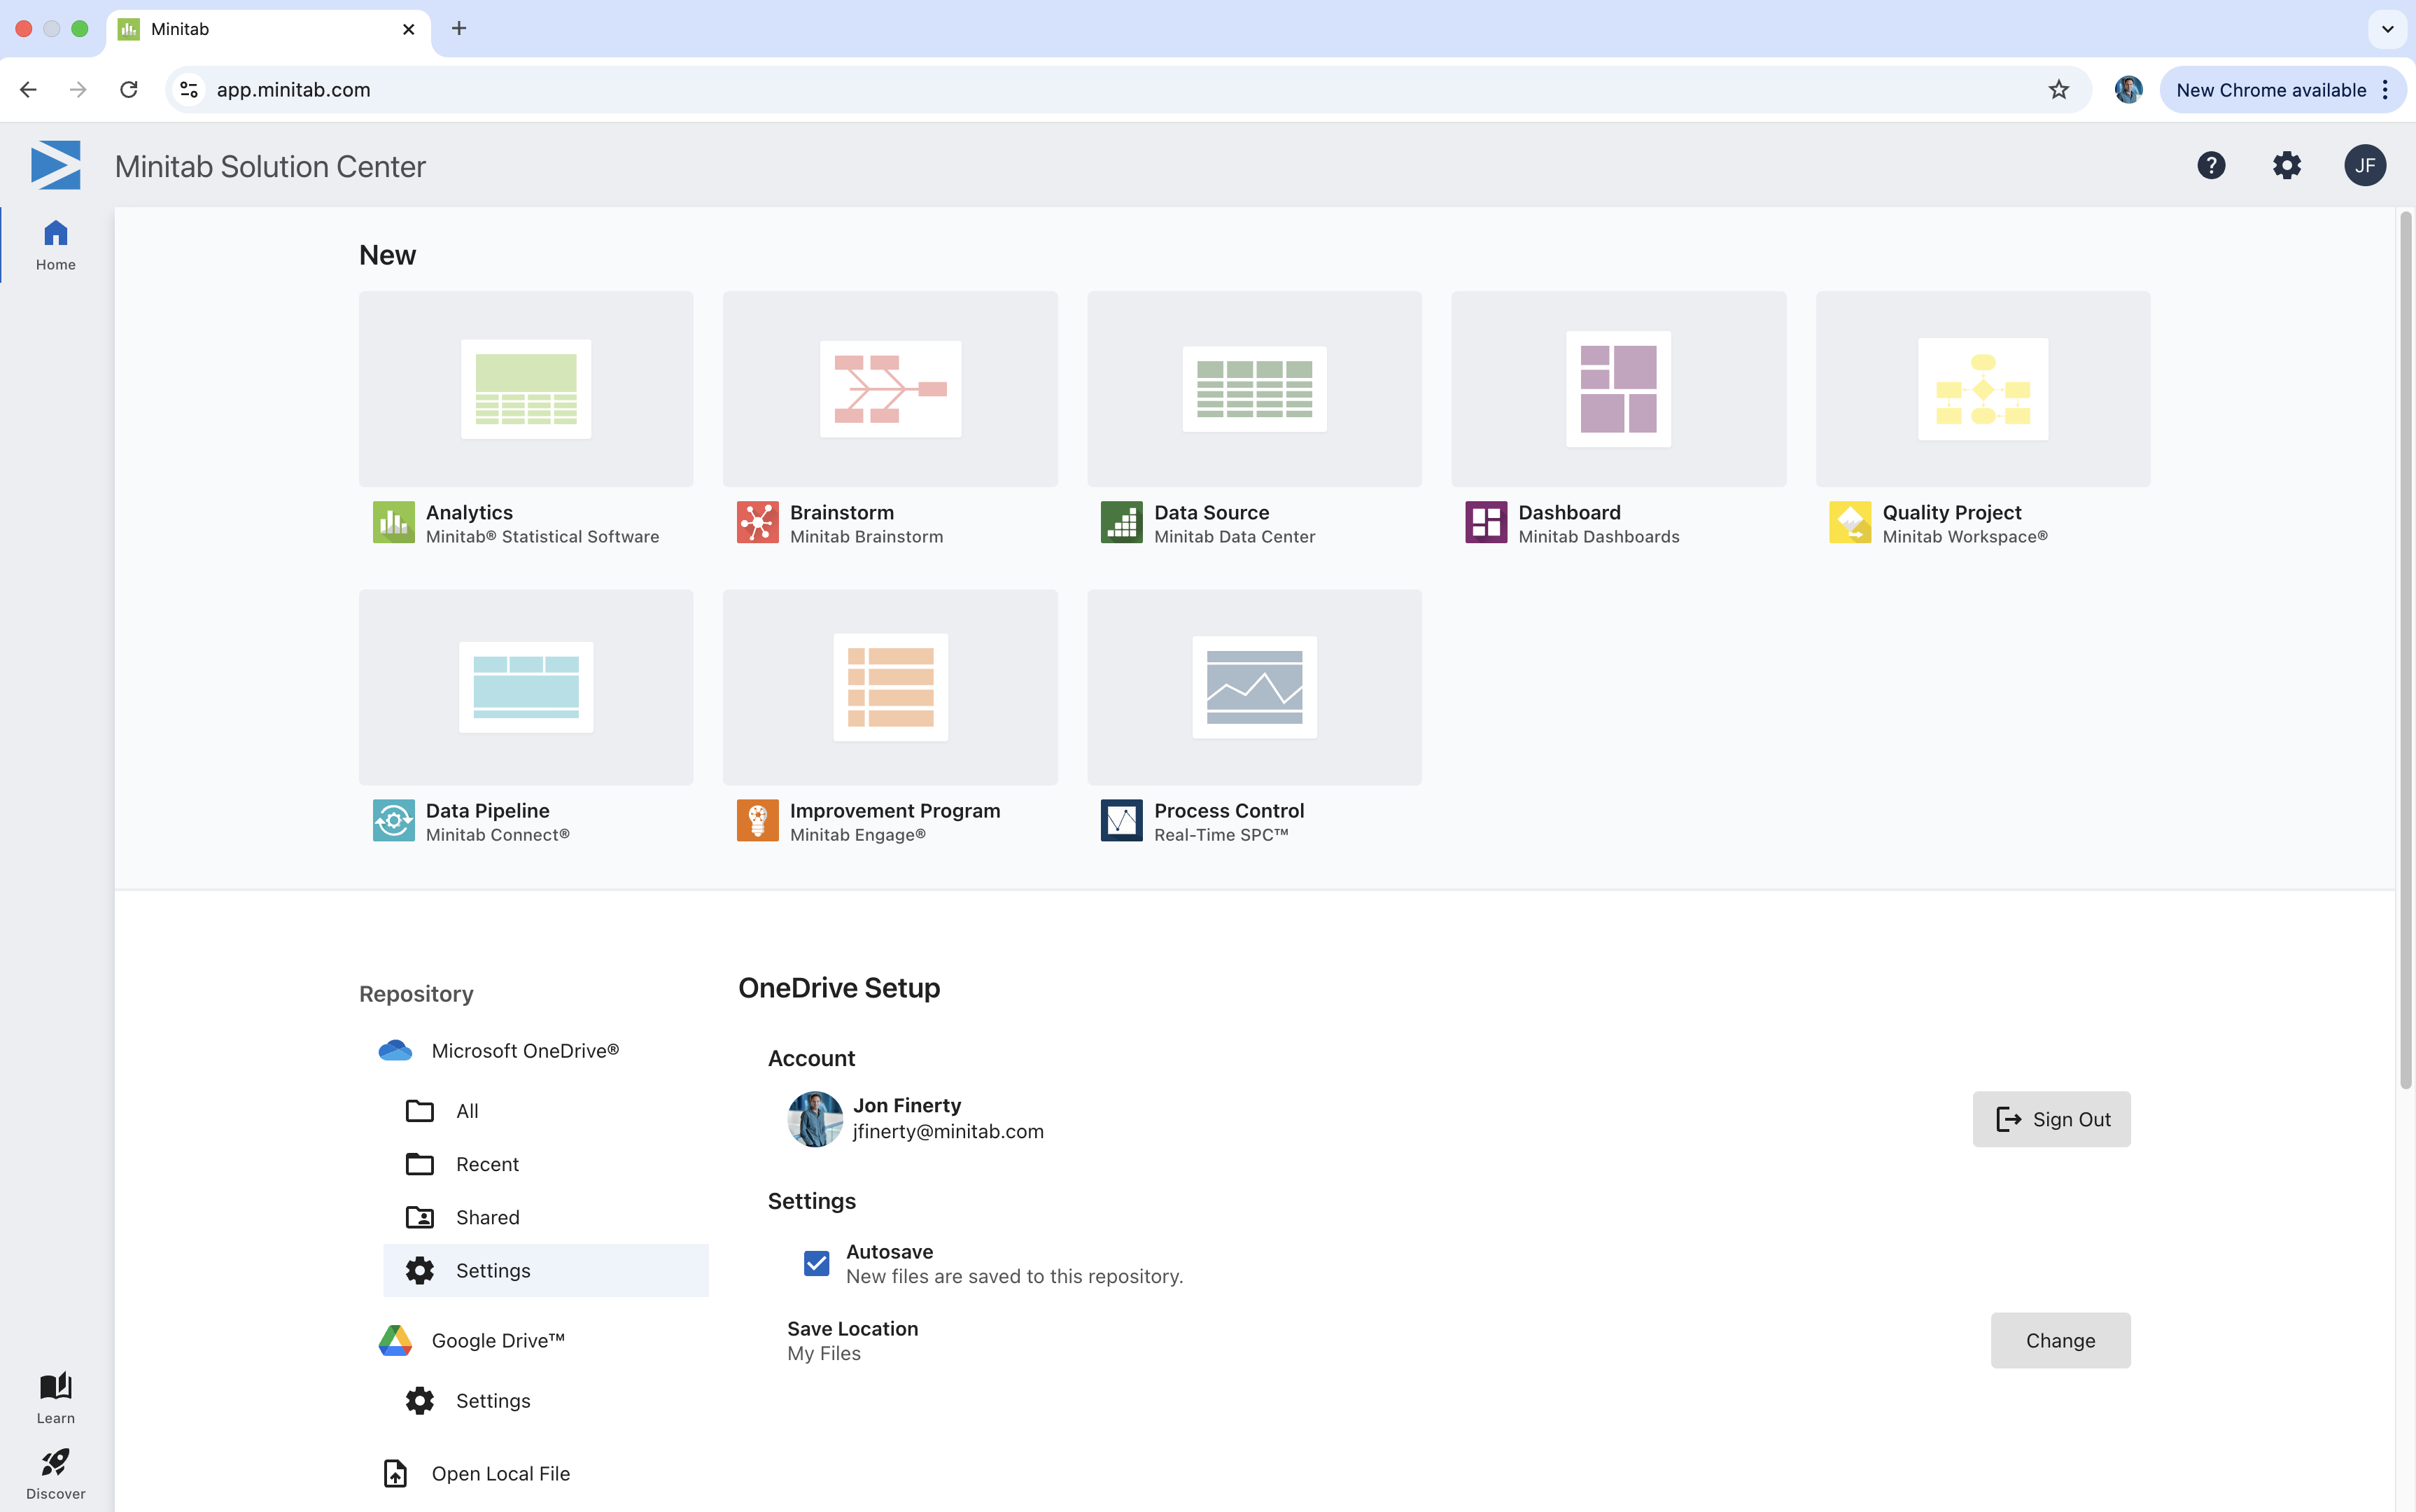Go back in browser history
The width and height of the screenshot is (2416, 1512).
pos(28,90)
